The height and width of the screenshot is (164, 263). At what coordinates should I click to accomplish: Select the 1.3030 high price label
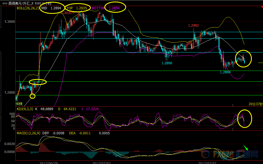67,13
